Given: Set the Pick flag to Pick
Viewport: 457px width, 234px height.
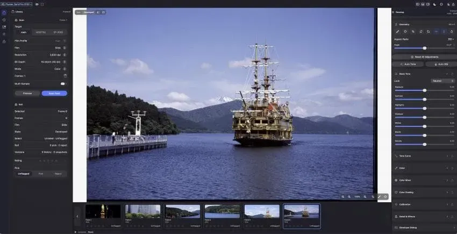Looking at the screenshot, I should point(41,174).
